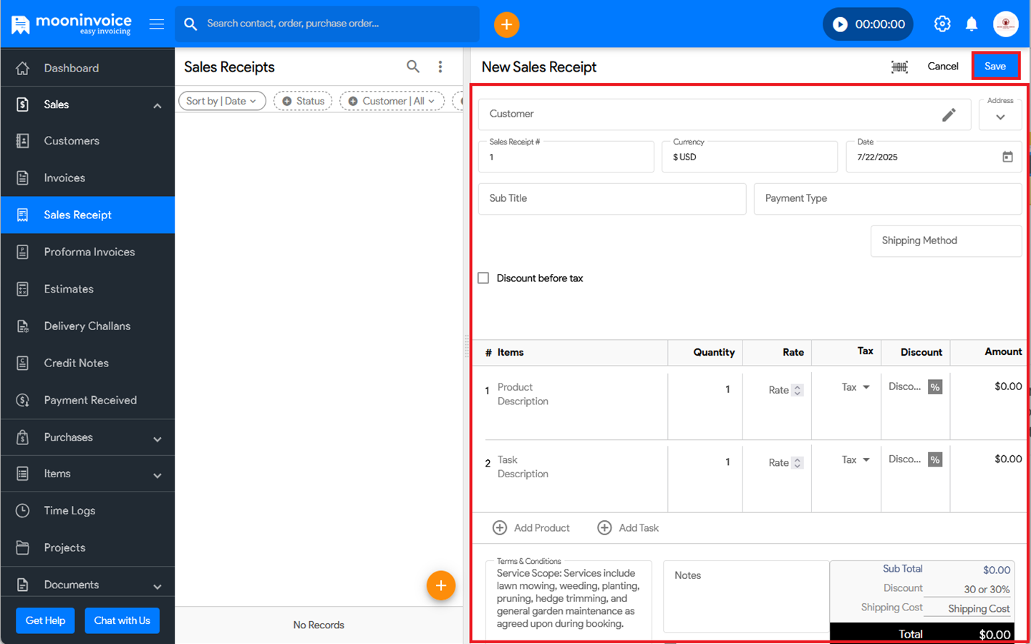Screen dimensions: 1031x644
Task: Click the orange quick-add plus in header
Action: coord(506,24)
